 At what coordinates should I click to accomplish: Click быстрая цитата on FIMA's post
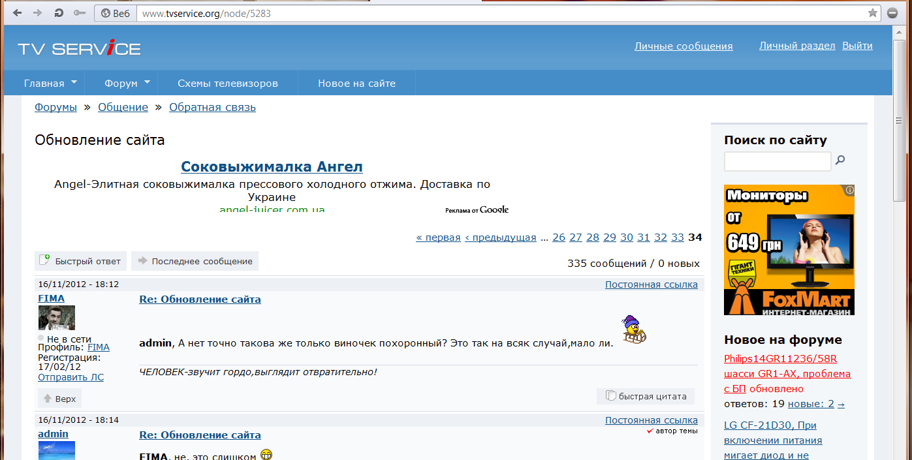[646, 396]
